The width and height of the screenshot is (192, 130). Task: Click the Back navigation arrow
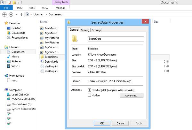tap(4, 14)
